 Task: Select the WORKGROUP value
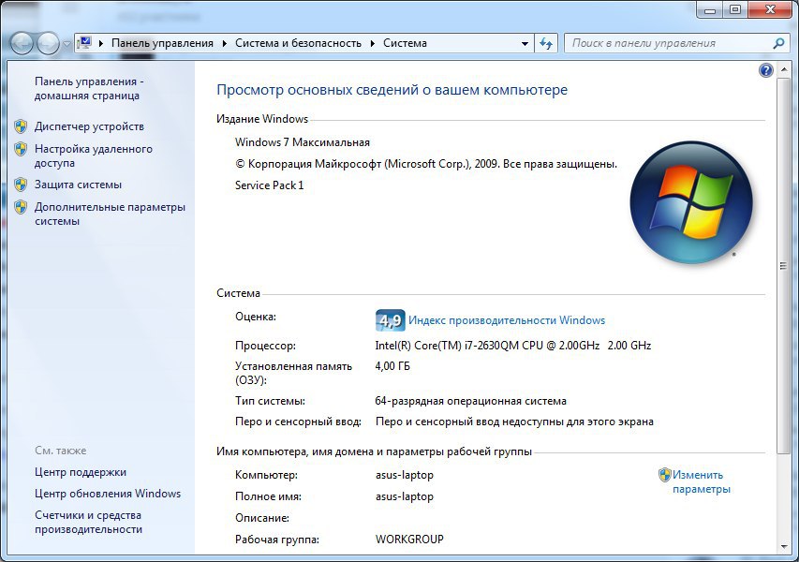coord(409,540)
